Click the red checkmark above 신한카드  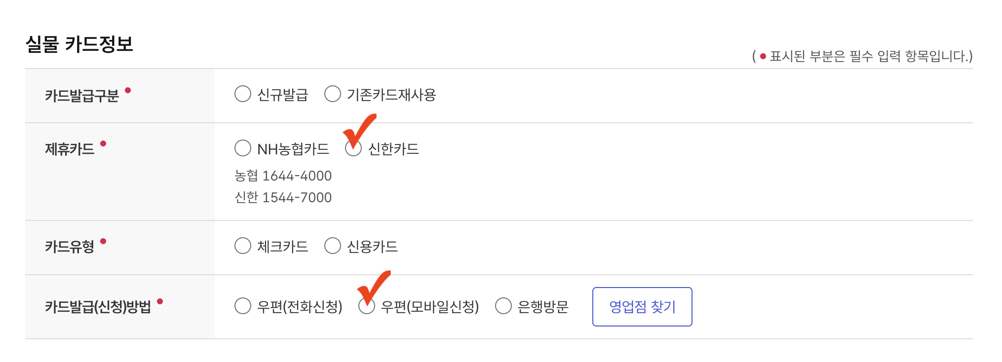coord(361,130)
